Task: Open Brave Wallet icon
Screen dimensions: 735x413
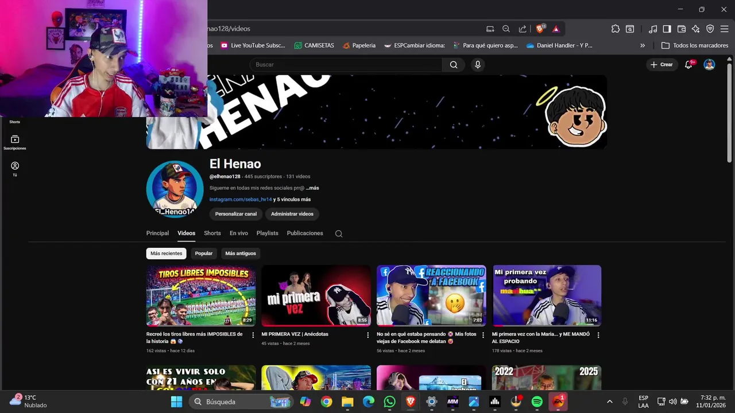Action: [x=682, y=29]
